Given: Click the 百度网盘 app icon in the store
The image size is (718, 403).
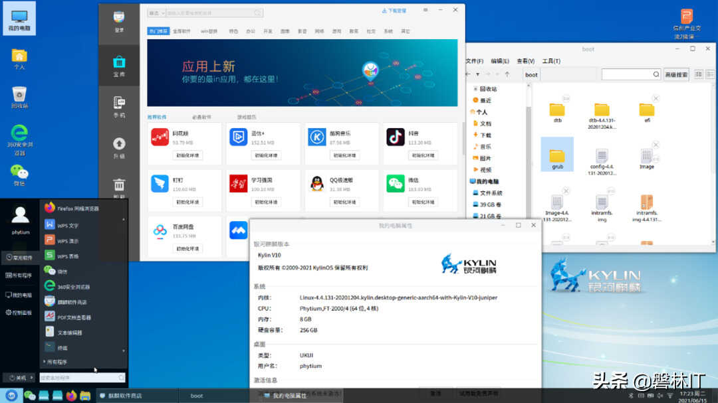Looking at the screenshot, I should pos(160,230).
